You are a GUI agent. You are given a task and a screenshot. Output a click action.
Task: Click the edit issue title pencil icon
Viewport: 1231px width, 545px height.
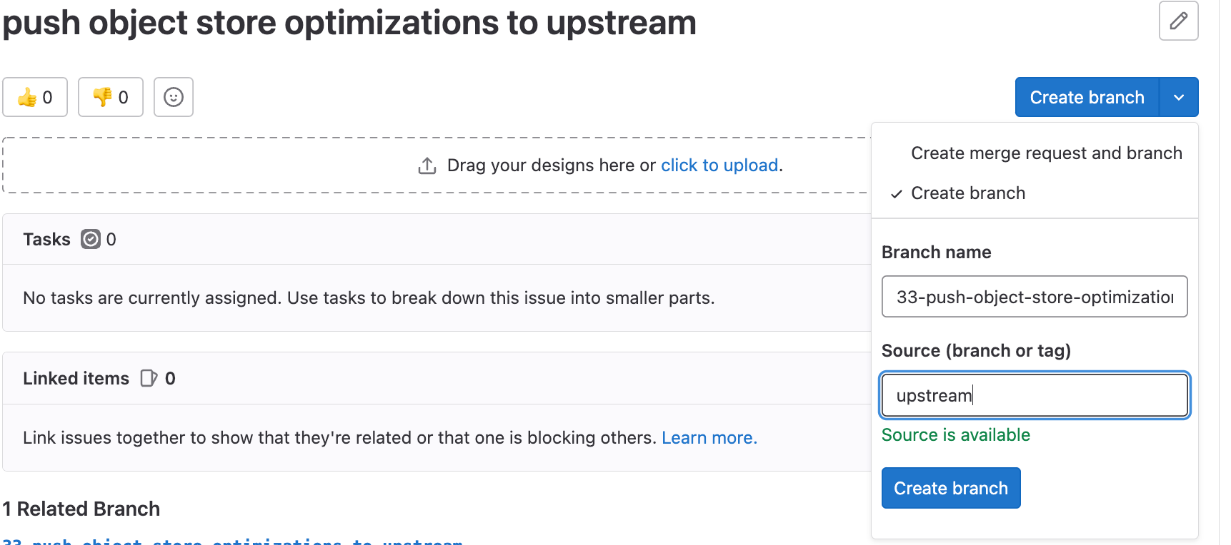(1178, 21)
